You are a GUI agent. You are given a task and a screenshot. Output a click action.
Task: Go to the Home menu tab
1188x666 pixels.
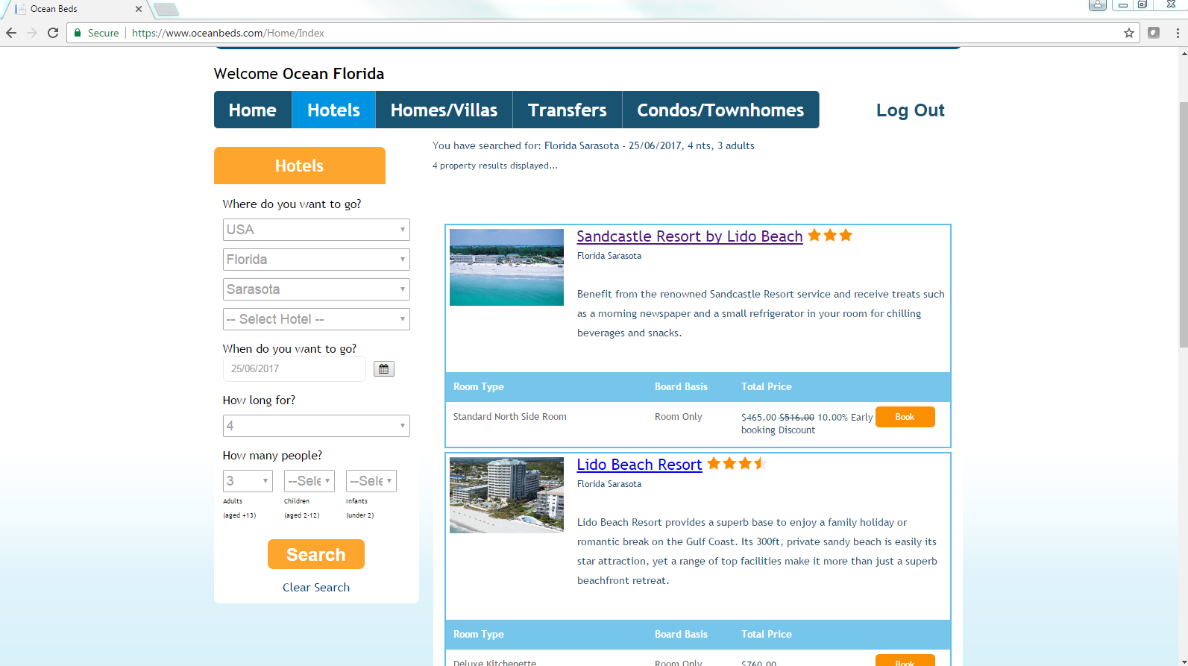point(253,110)
